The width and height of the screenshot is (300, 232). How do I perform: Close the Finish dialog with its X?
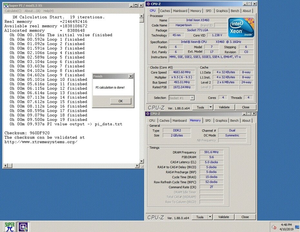point(131,76)
